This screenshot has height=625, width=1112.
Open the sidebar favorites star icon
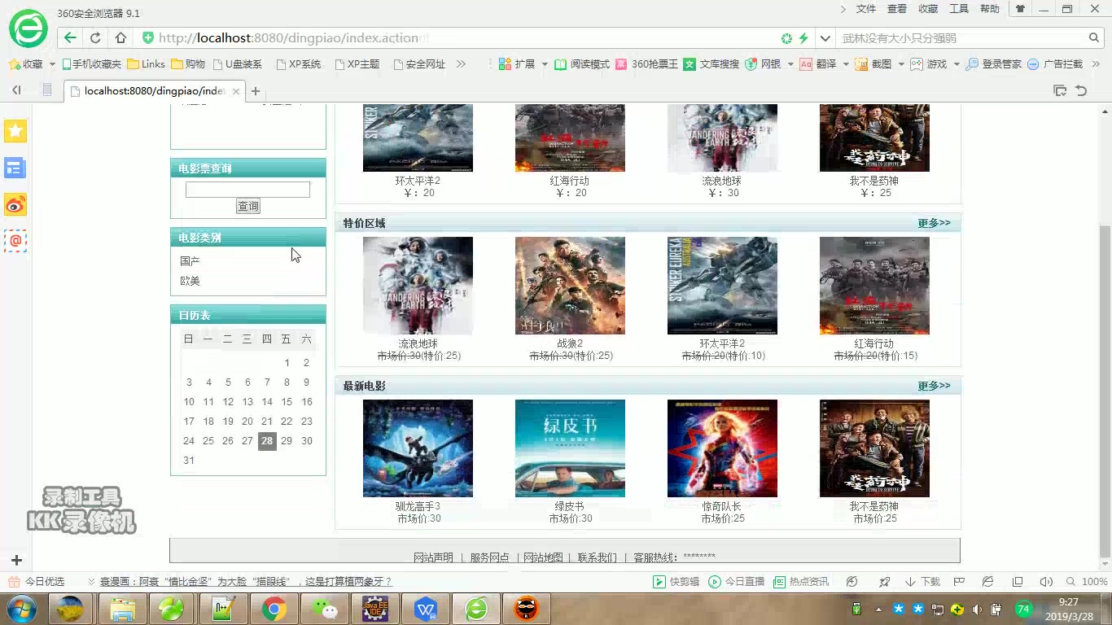point(15,131)
